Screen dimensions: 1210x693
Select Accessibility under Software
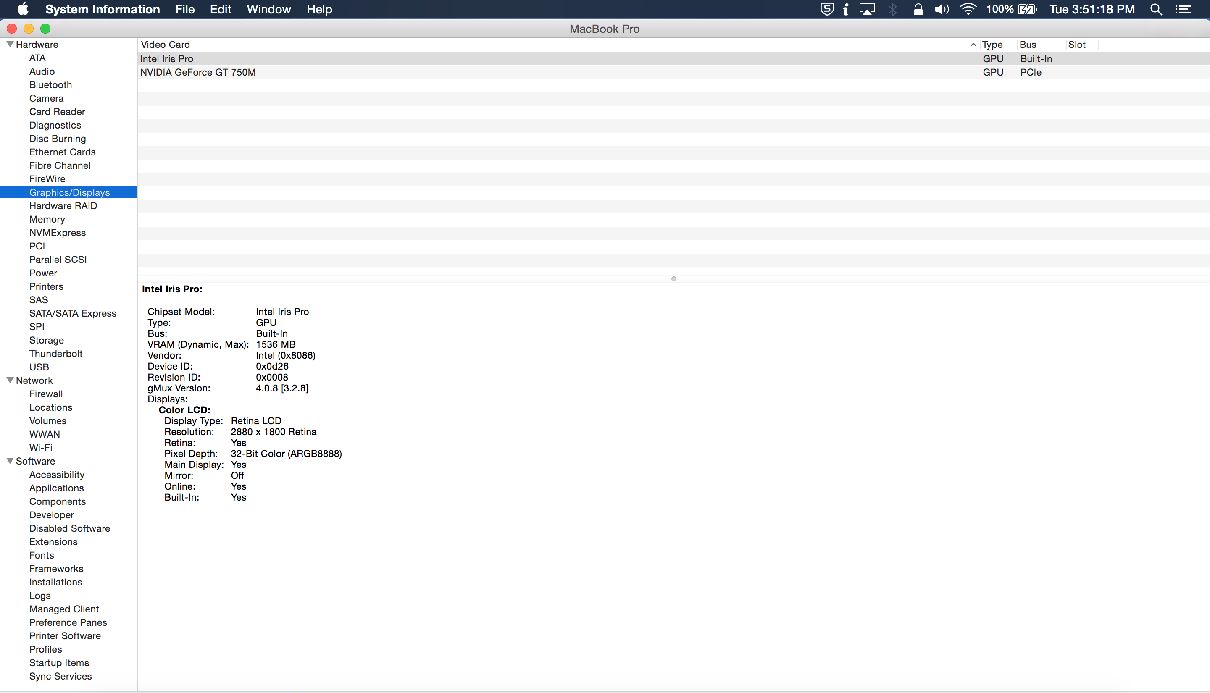pos(57,475)
